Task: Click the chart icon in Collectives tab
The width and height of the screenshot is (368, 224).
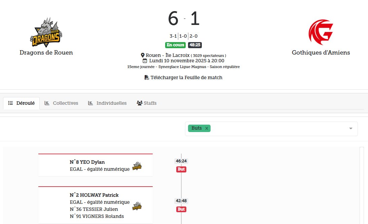Action: pyautogui.click(x=47, y=103)
